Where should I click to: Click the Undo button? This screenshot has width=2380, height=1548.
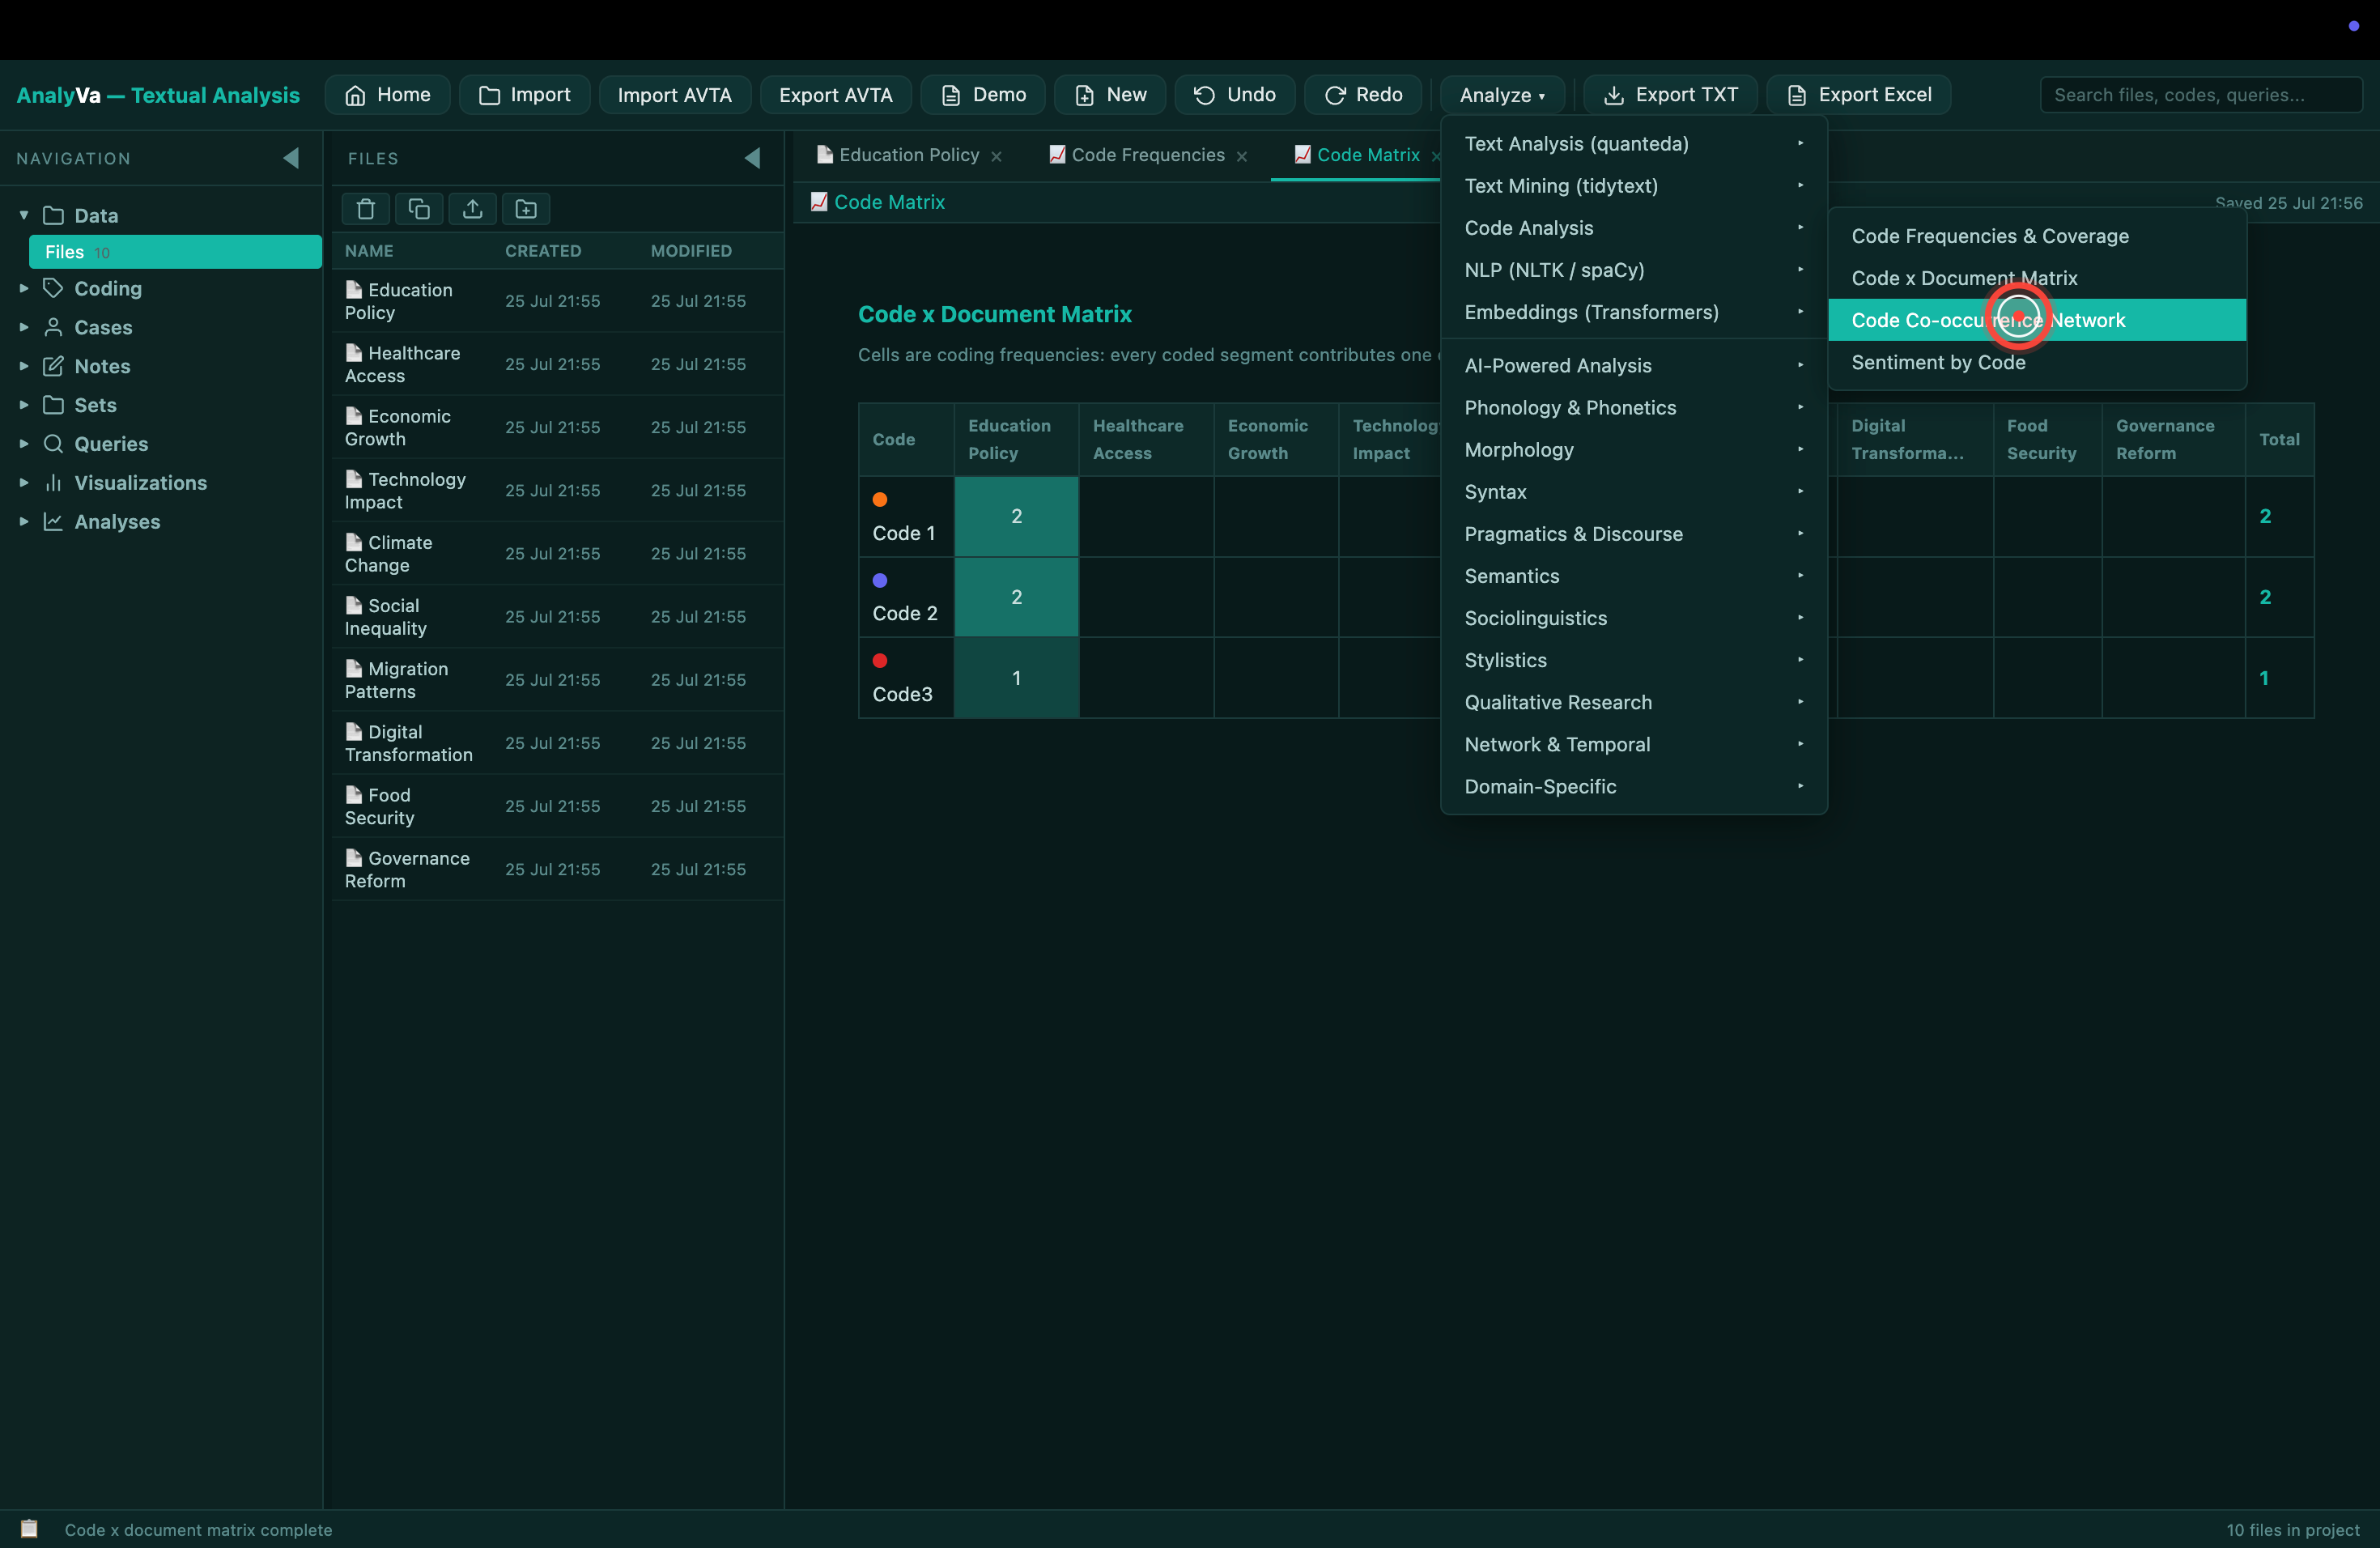pyautogui.click(x=1235, y=95)
